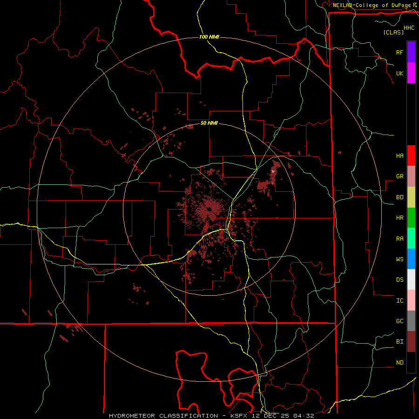Click the HA legend label
The width and height of the screenshot is (419, 419).
[x=399, y=155]
